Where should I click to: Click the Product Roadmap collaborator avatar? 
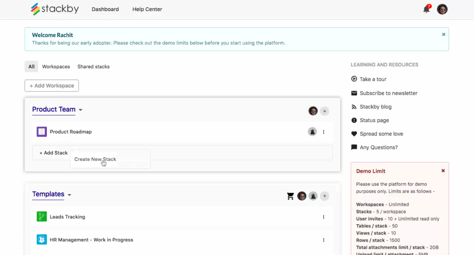click(312, 132)
